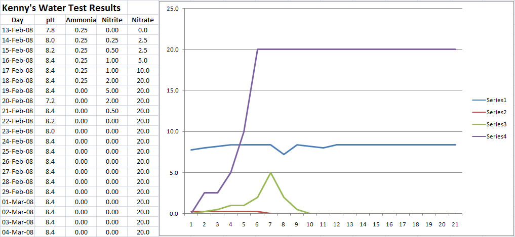Click the Nitrate cell showing 10.0

point(142,71)
